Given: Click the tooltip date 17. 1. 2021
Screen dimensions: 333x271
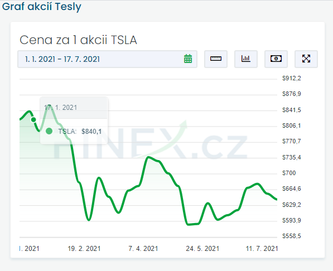Looking at the screenshot, I should 61,108.
